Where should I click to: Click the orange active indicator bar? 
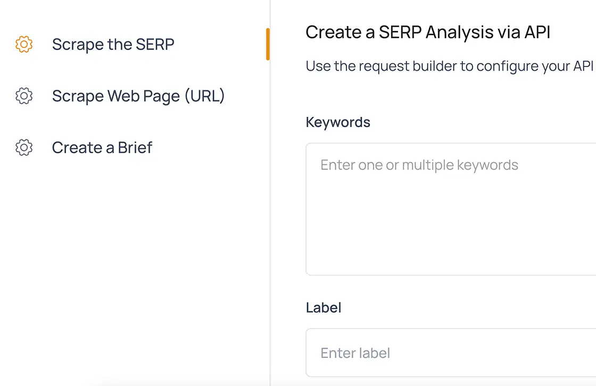[268, 44]
